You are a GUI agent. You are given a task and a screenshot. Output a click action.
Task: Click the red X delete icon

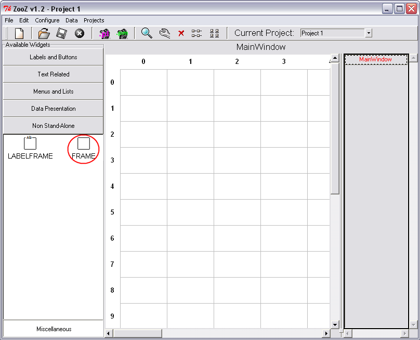[181, 33]
